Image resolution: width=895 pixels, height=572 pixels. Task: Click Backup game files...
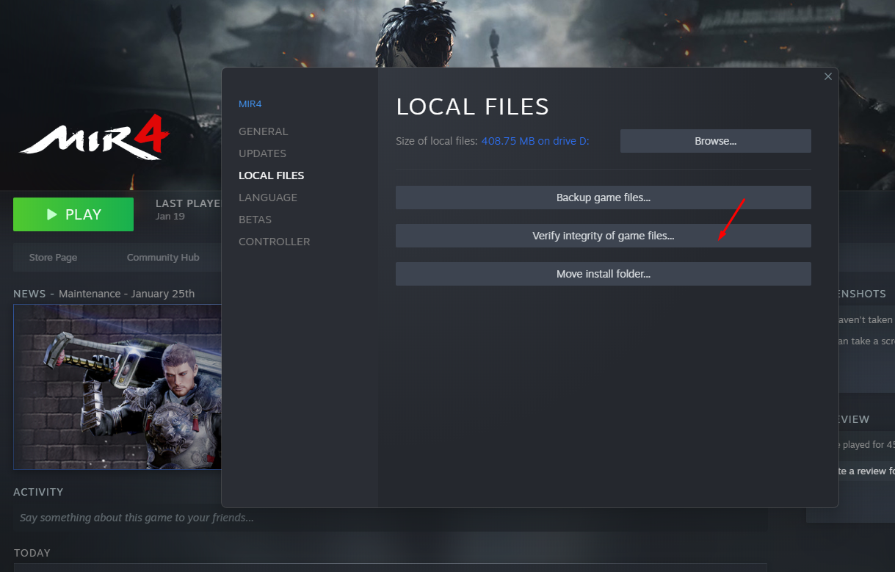(x=604, y=198)
